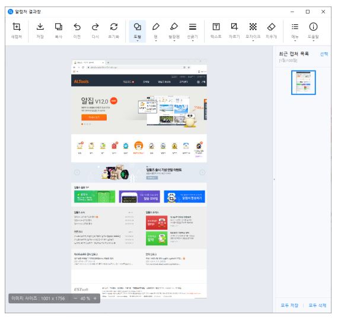
Task: Save all captures with 모두 저장
Action: point(289,305)
